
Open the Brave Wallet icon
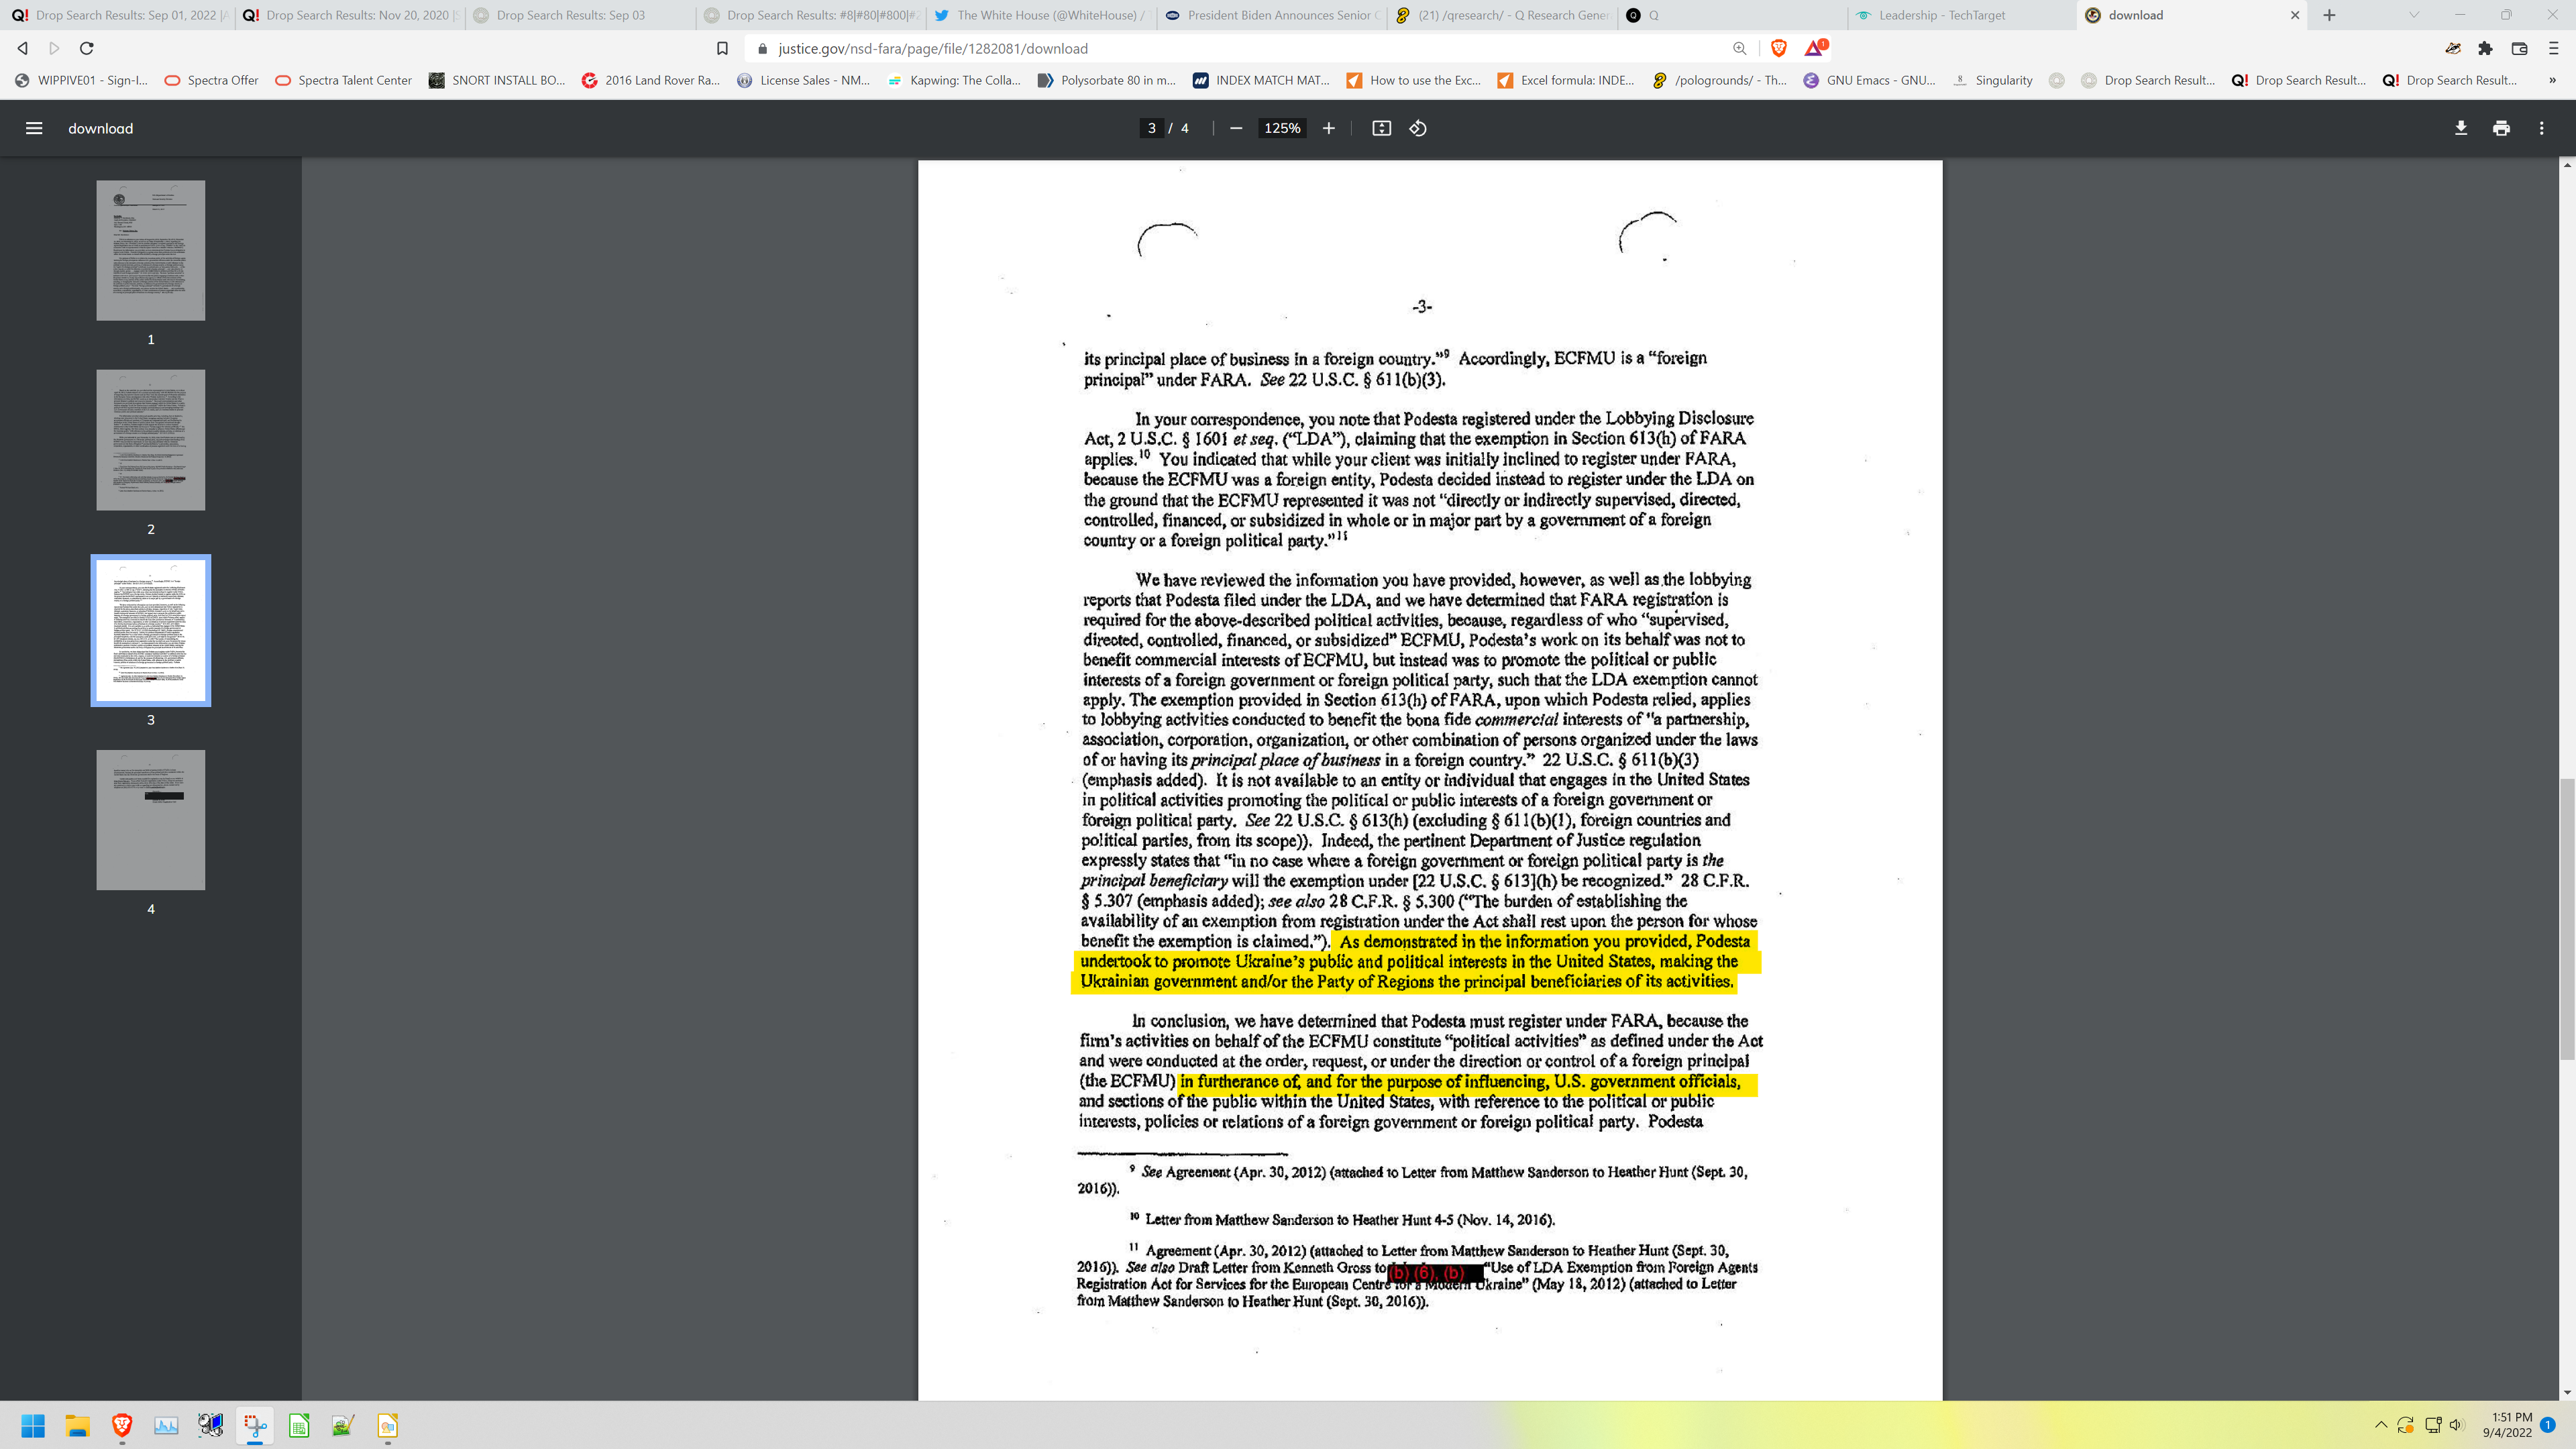[x=2519, y=48]
